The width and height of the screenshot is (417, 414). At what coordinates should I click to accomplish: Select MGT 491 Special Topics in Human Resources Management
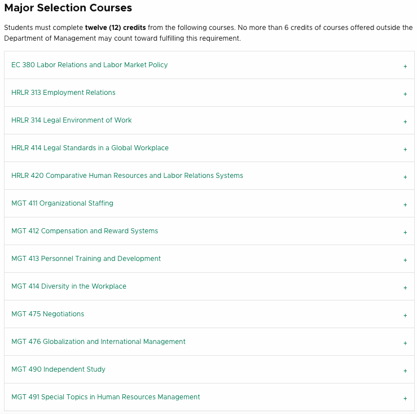coord(106,397)
